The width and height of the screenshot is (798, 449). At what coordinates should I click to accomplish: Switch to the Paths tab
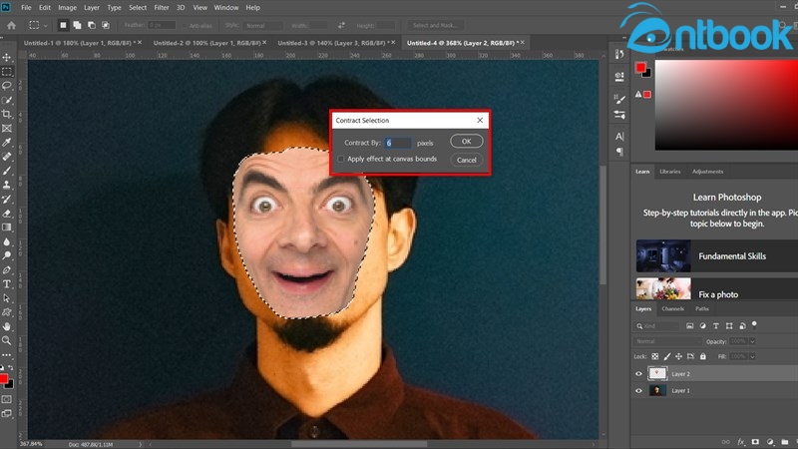(702, 308)
